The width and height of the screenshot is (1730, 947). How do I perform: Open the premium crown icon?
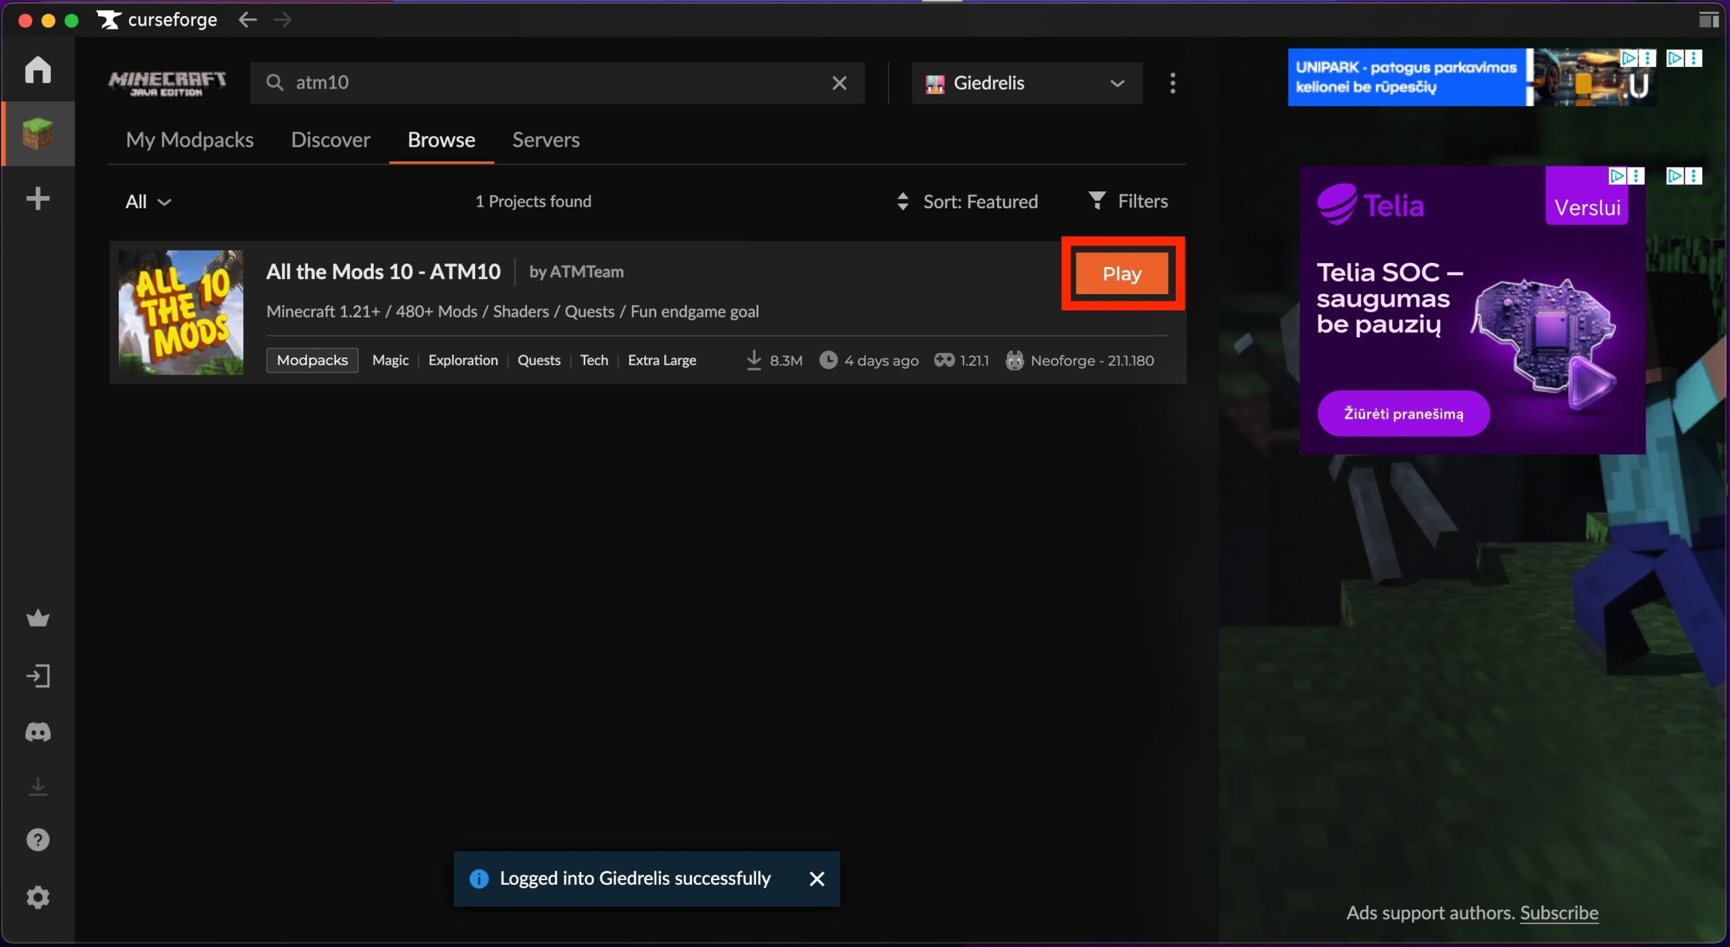pos(38,618)
